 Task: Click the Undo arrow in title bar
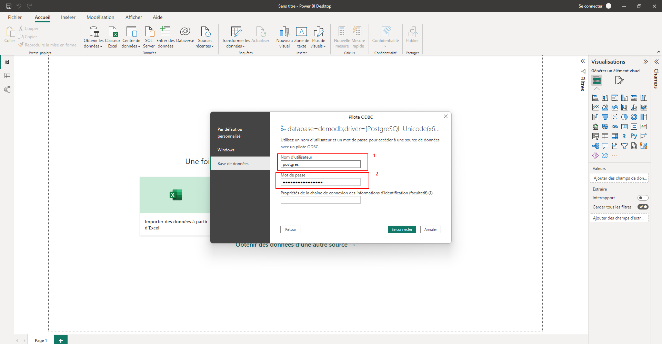(x=19, y=6)
